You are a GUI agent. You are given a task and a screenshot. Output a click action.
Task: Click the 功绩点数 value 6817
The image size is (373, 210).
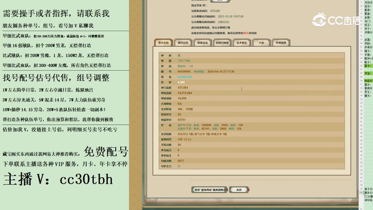tap(181, 161)
